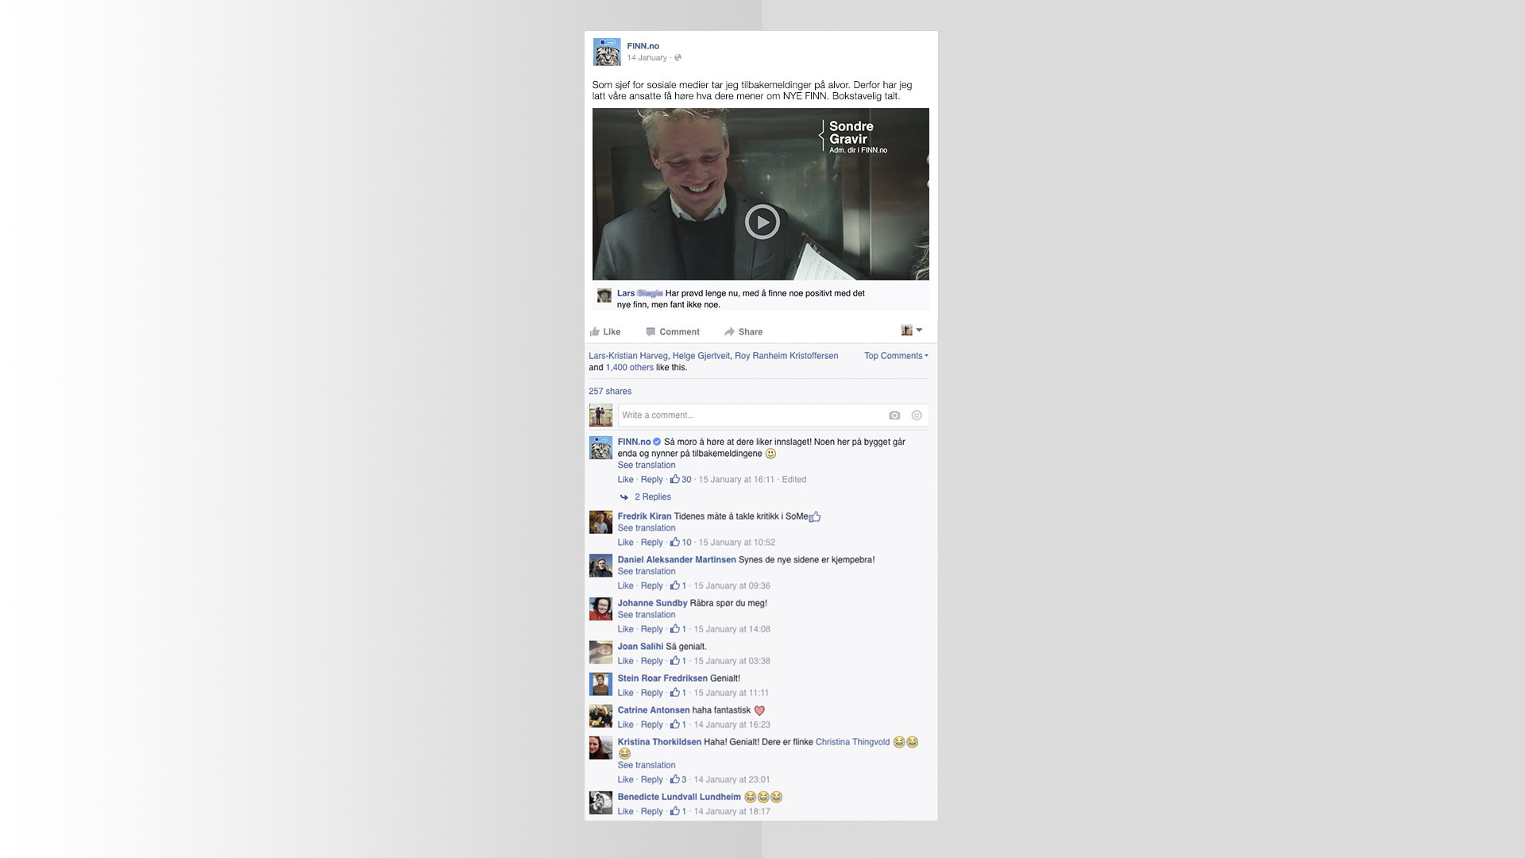The width and height of the screenshot is (1525, 858).
Task: Play the Sondre Gravir video
Action: (762, 222)
